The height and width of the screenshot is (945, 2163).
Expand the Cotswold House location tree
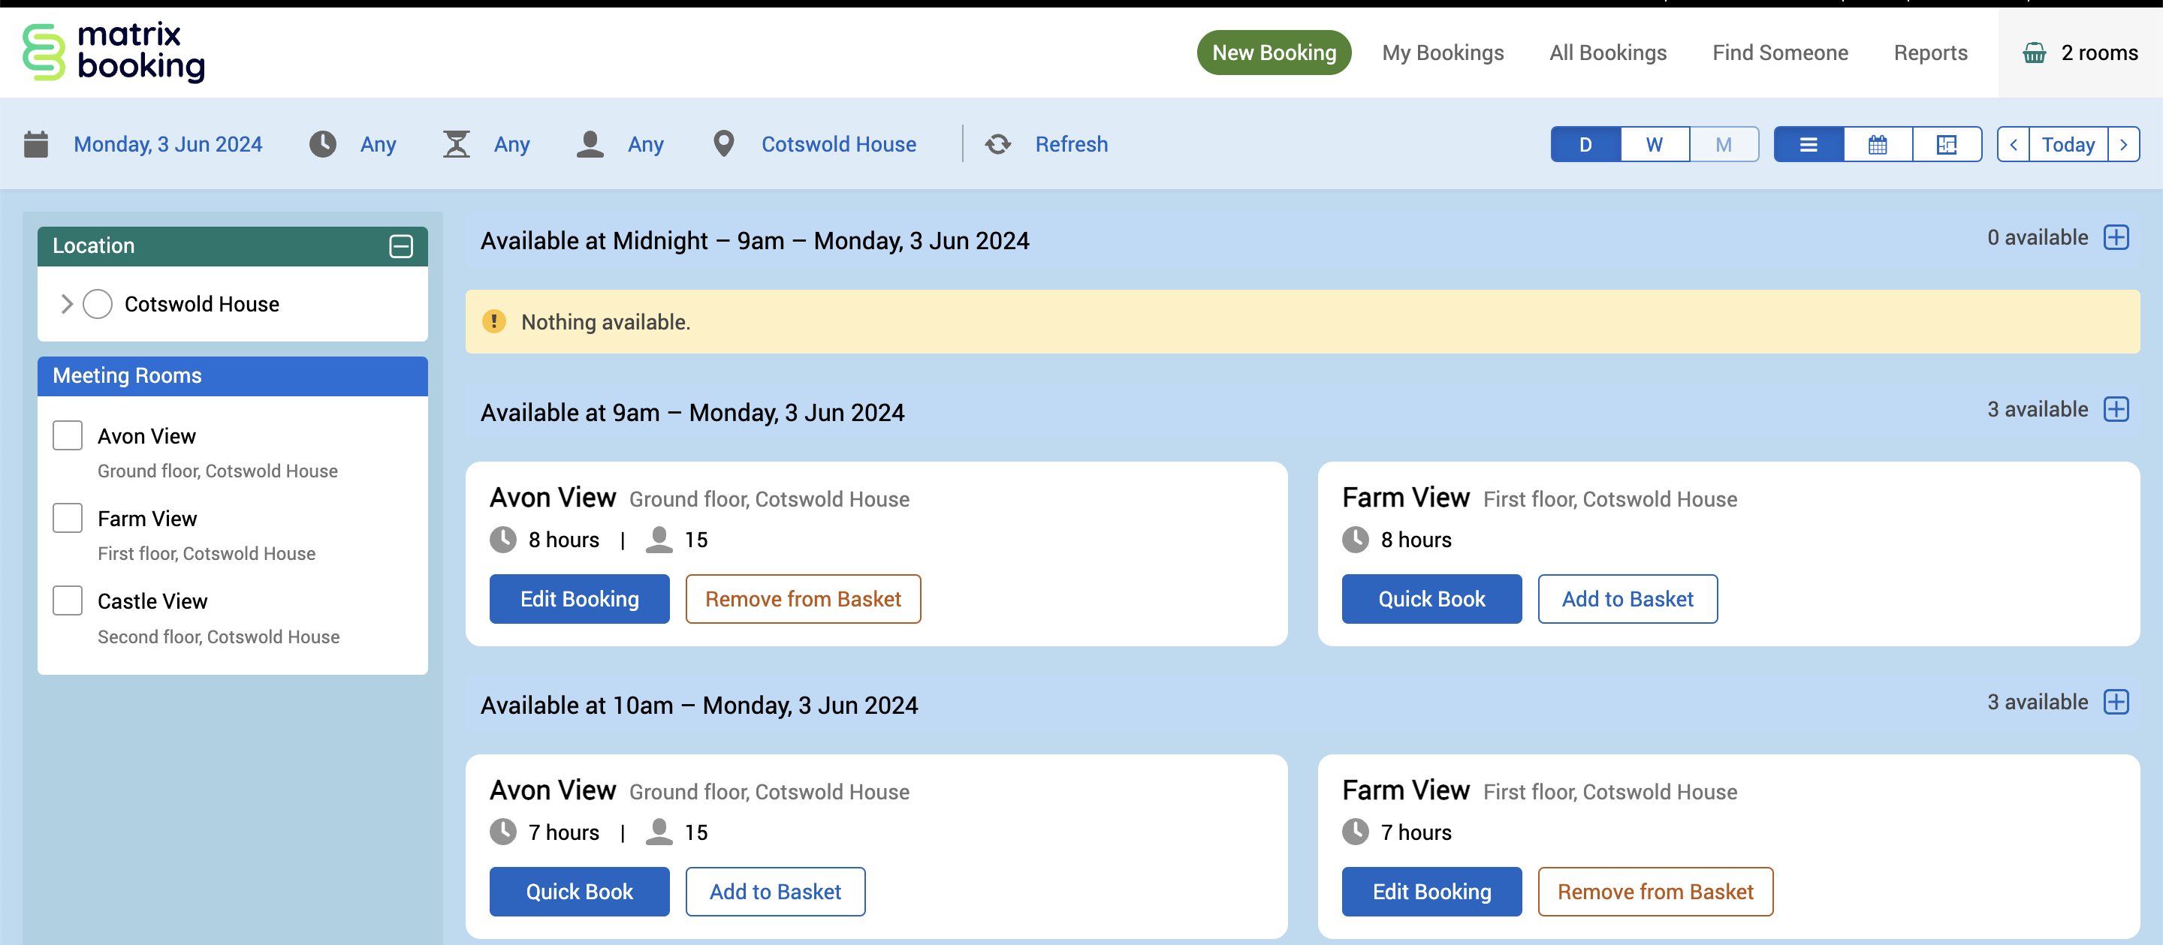[x=66, y=304]
